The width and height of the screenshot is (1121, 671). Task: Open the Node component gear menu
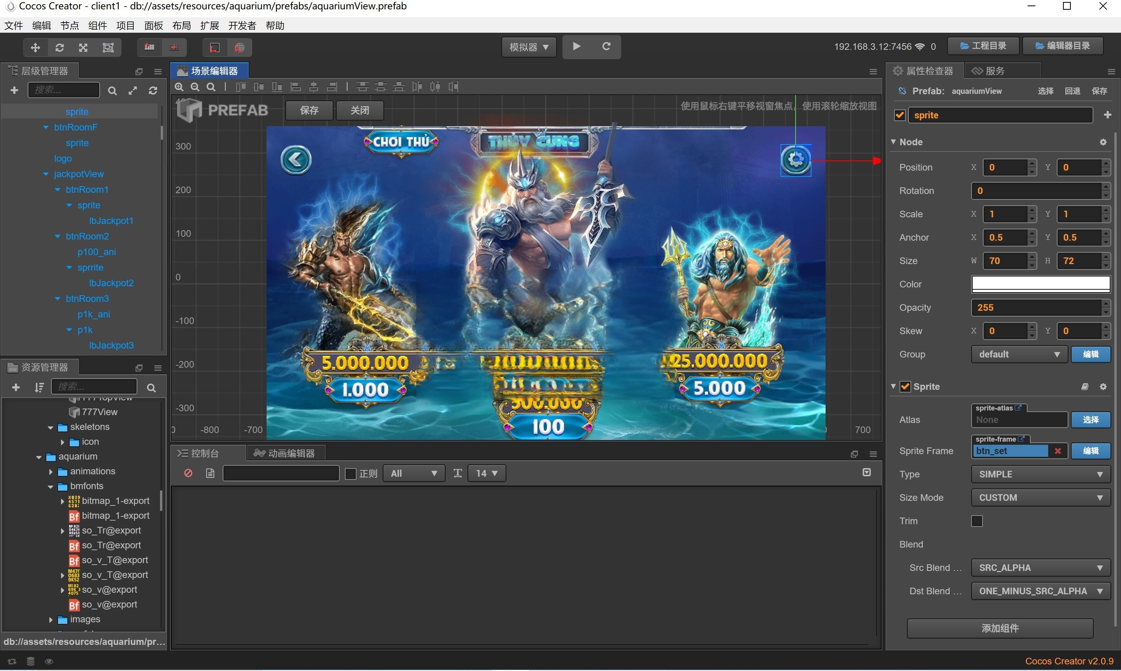[1103, 142]
